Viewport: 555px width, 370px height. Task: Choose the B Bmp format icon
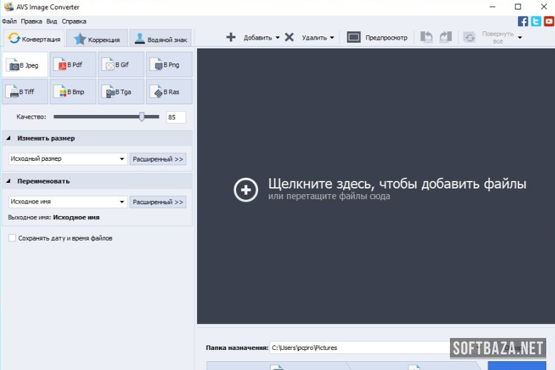tap(73, 92)
